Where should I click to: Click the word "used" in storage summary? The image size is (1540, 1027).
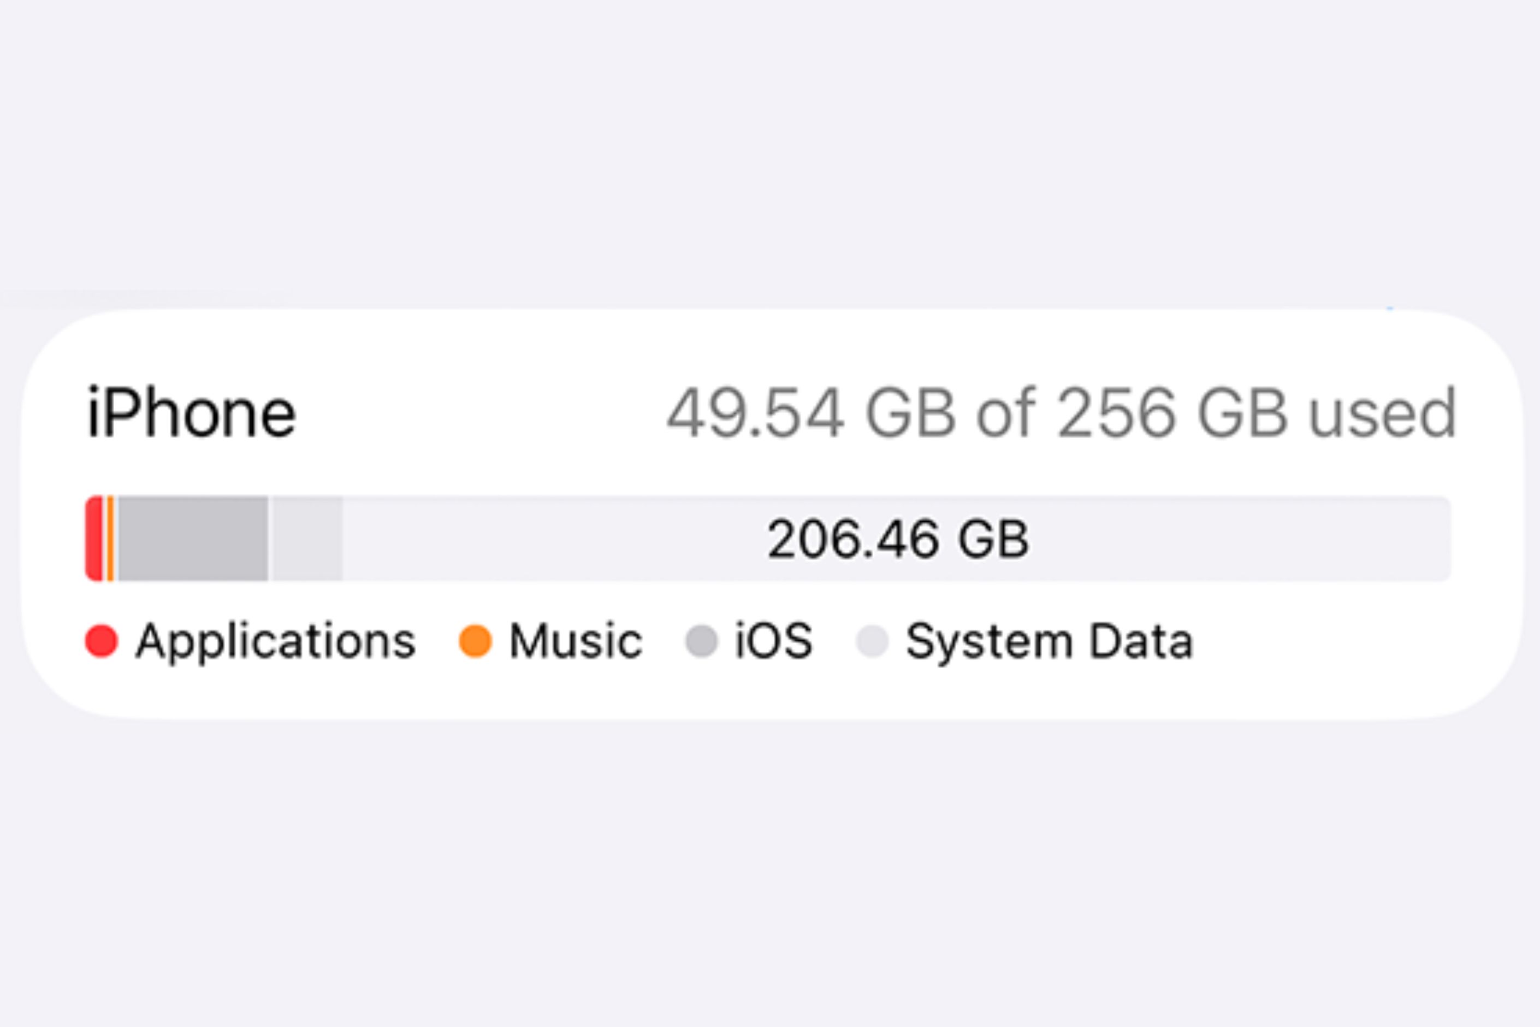1382,414
